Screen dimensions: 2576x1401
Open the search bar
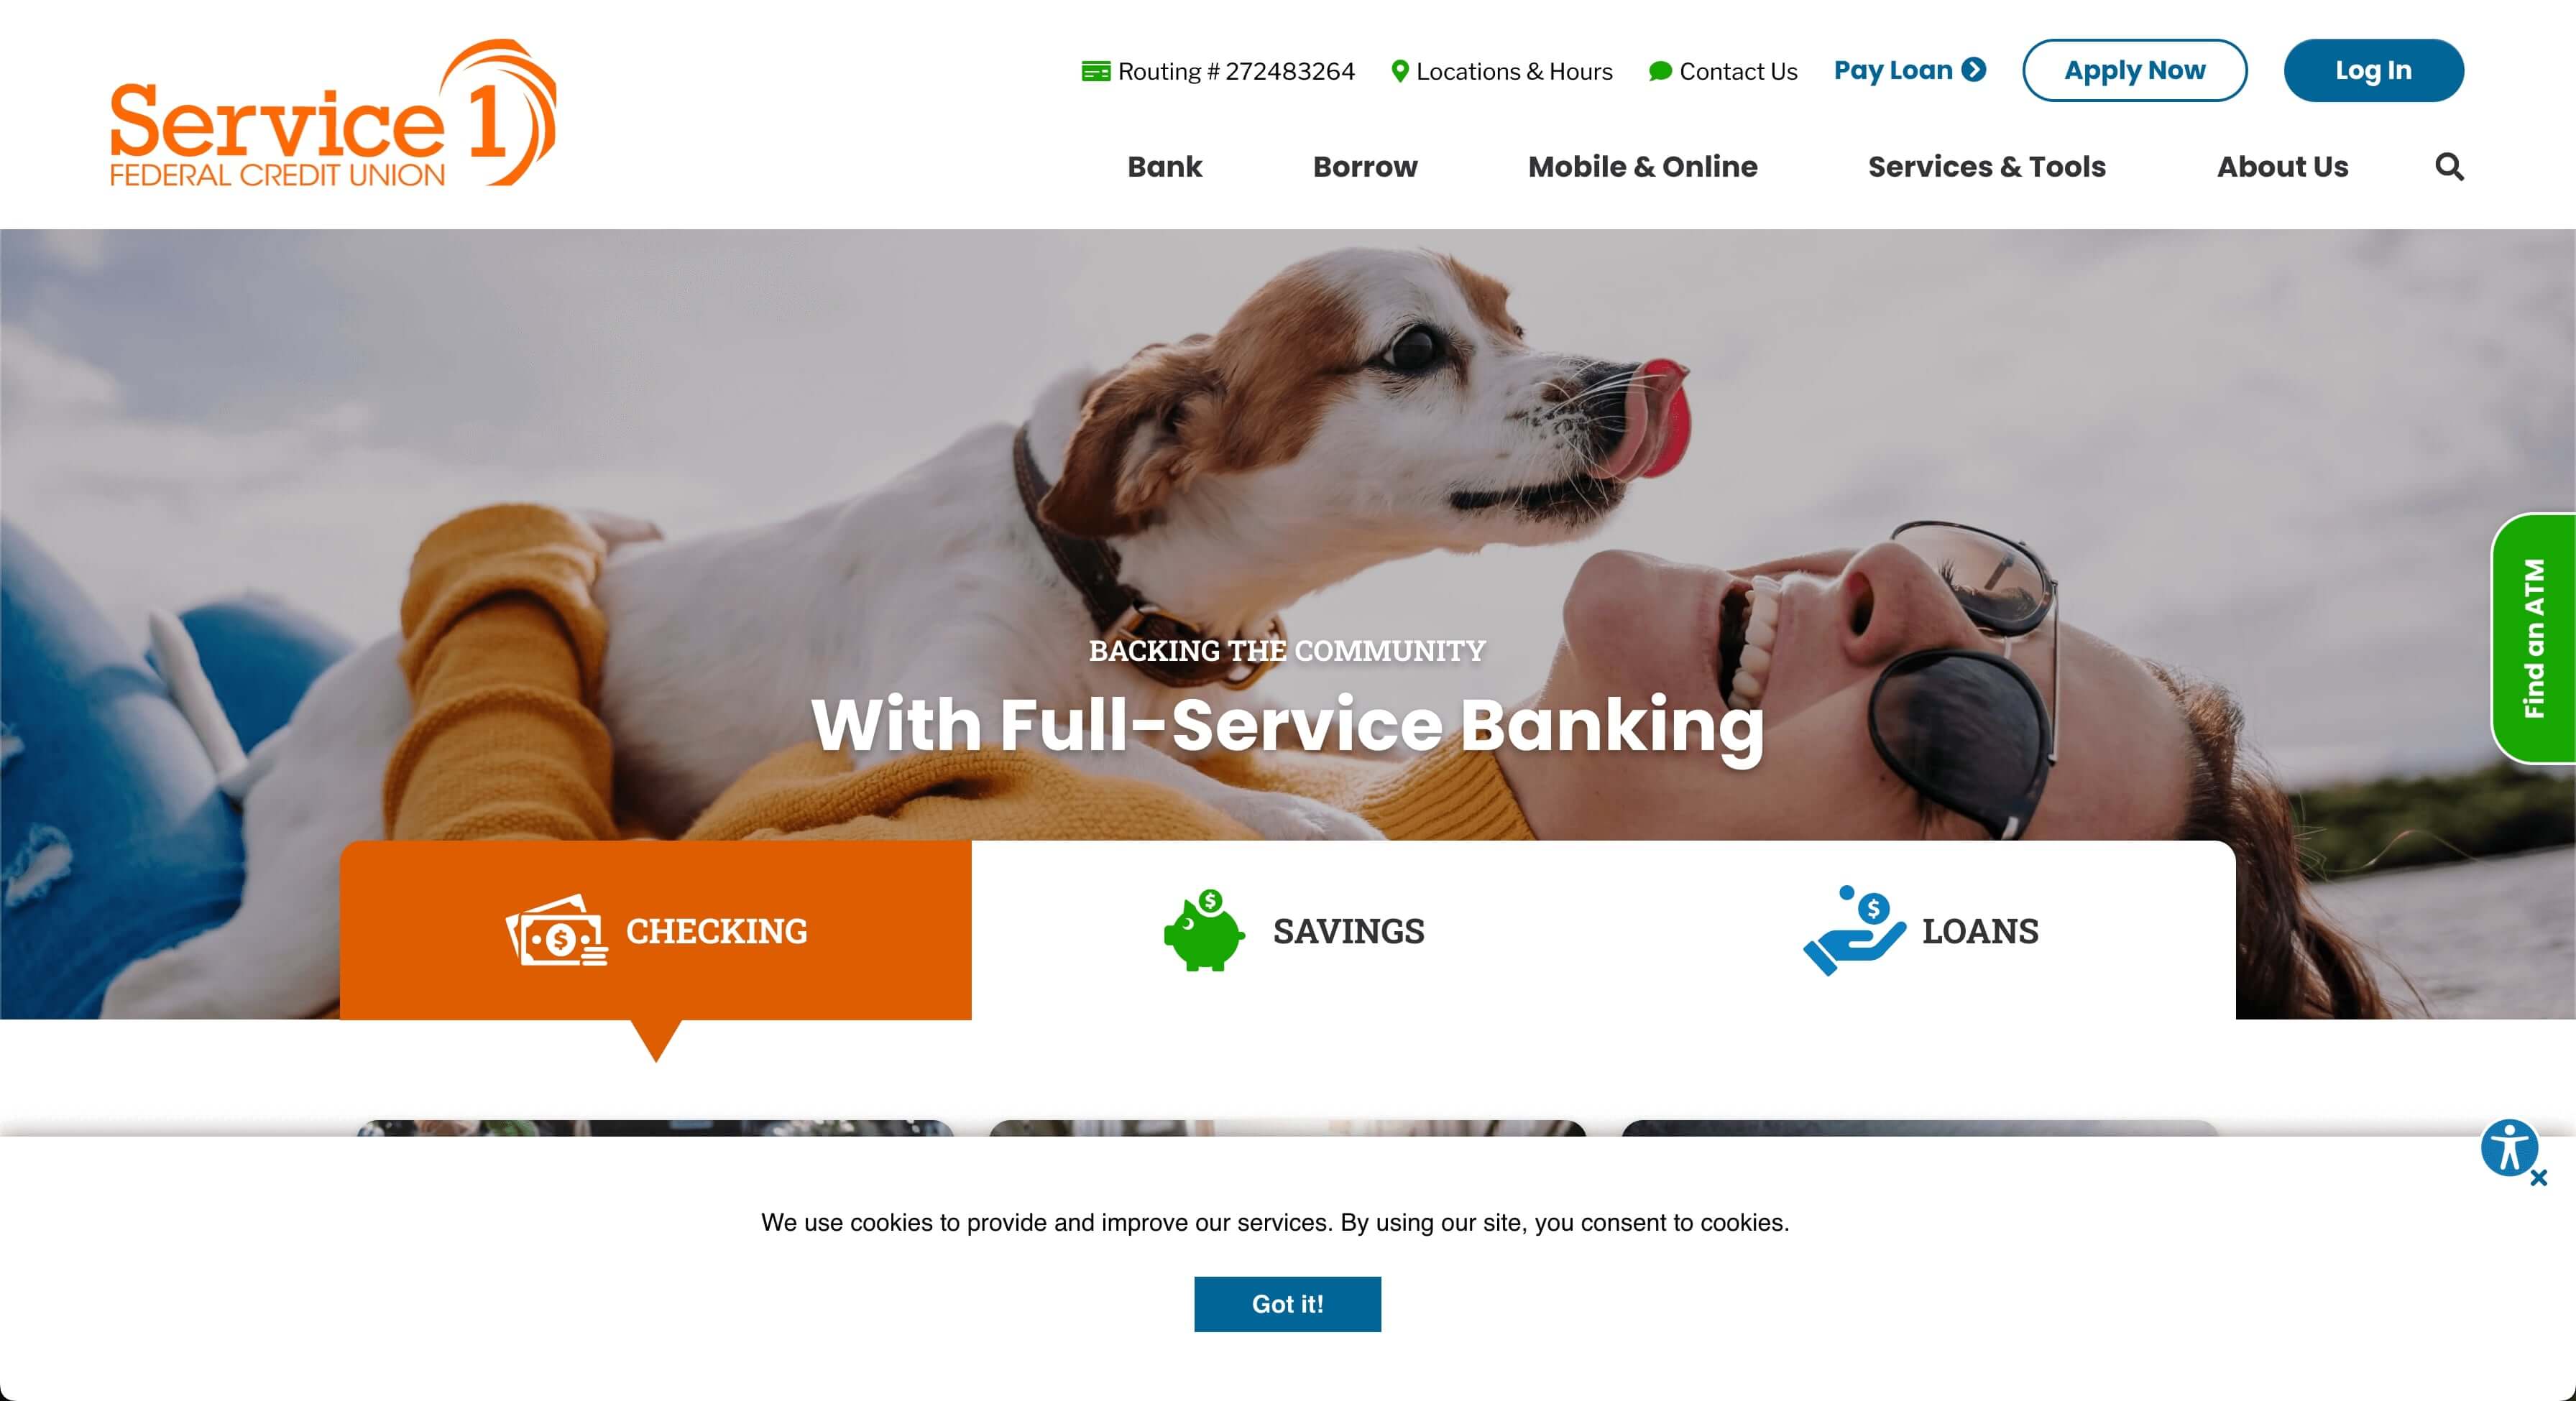(x=2447, y=166)
